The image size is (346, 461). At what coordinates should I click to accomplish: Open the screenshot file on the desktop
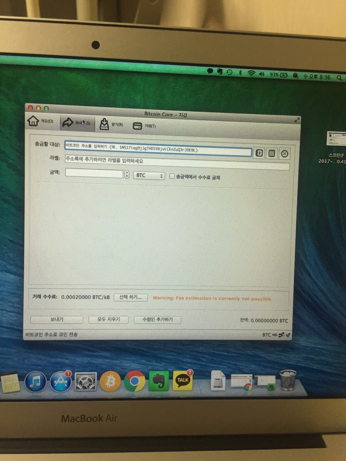pyautogui.click(x=336, y=147)
